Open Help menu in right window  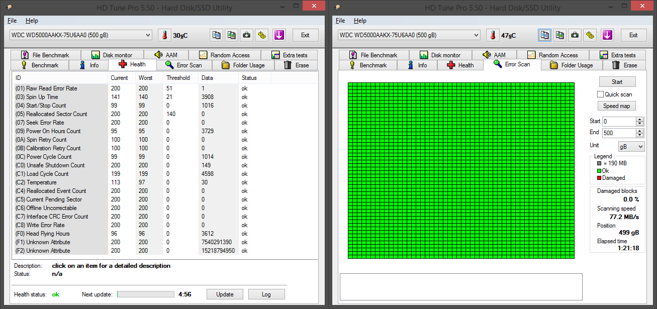(x=360, y=21)
